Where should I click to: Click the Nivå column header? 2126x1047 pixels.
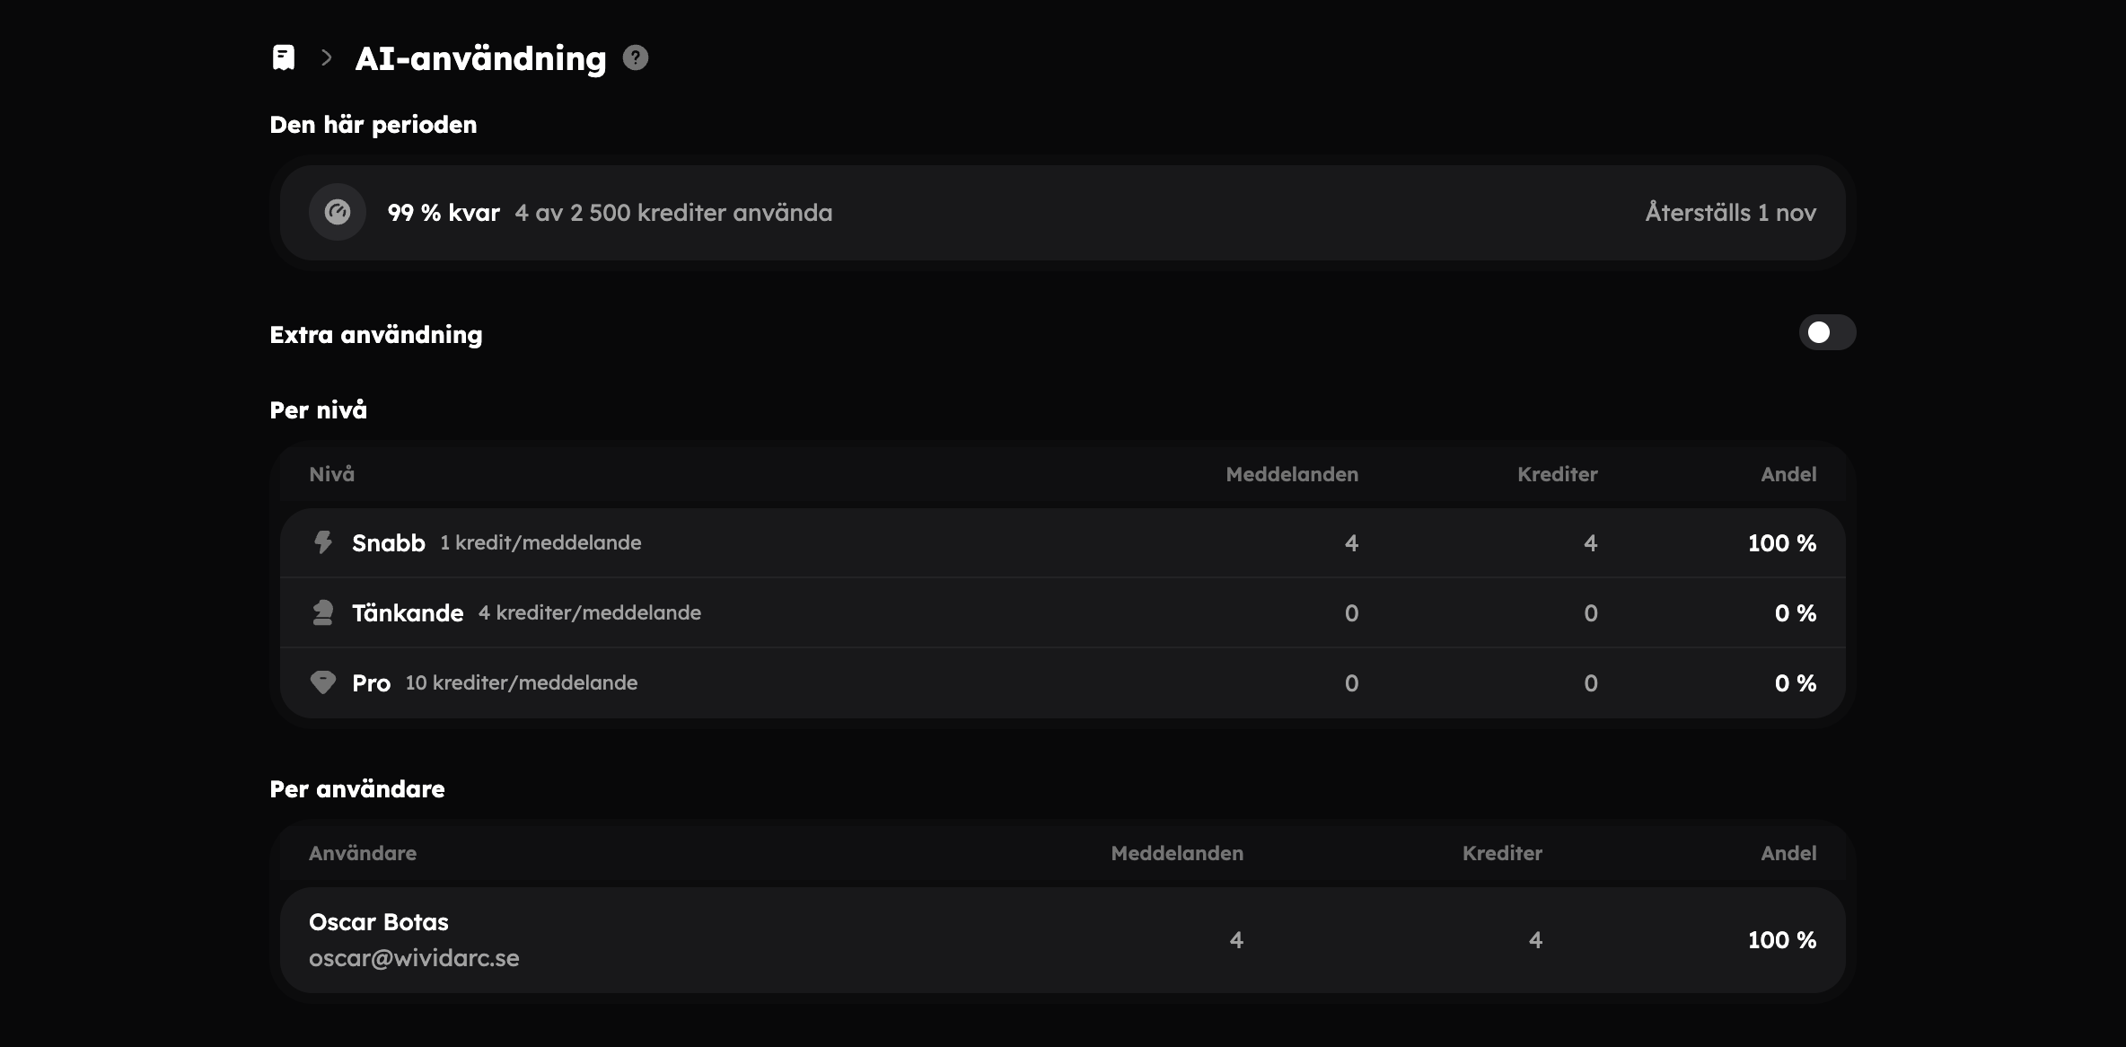pos(332,474)
